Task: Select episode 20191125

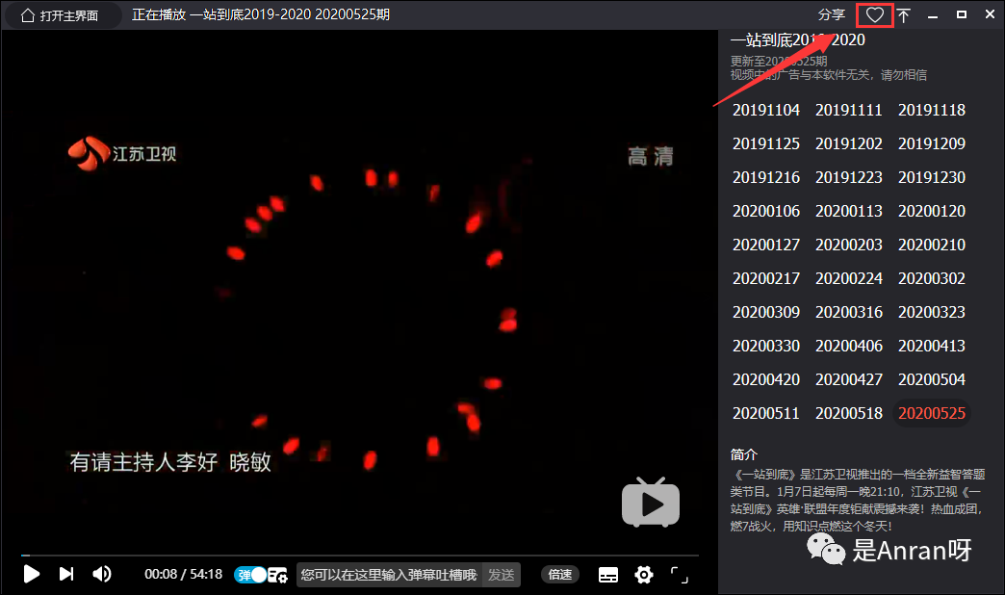Action: (x=766, y=143)
